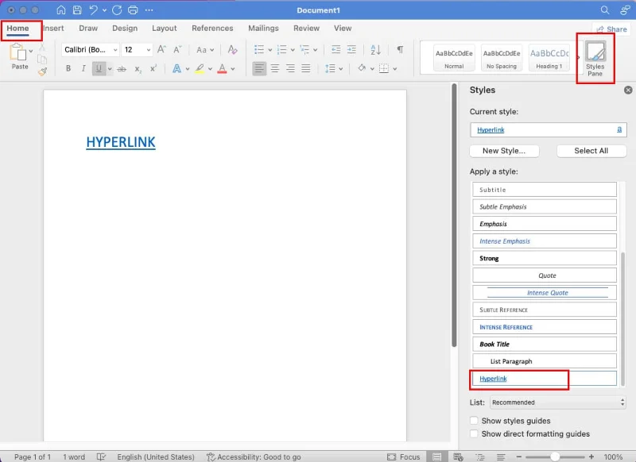Apply Italic formatting

coord(83,68)
